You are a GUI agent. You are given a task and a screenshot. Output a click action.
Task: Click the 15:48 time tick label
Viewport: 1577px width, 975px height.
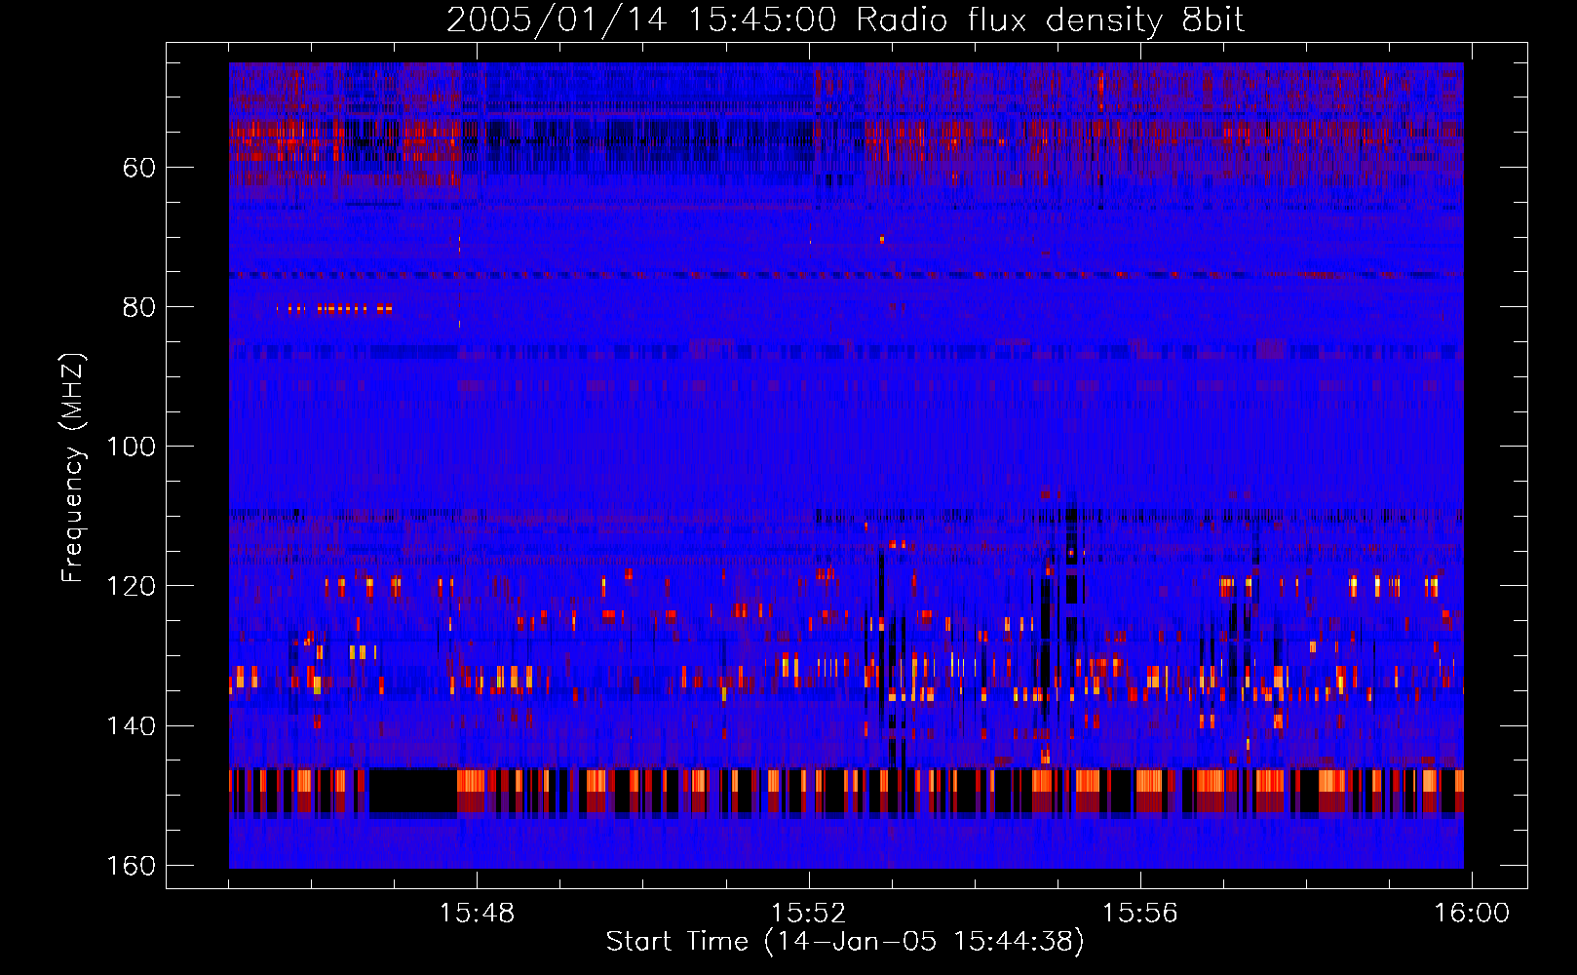click(477, 914)
